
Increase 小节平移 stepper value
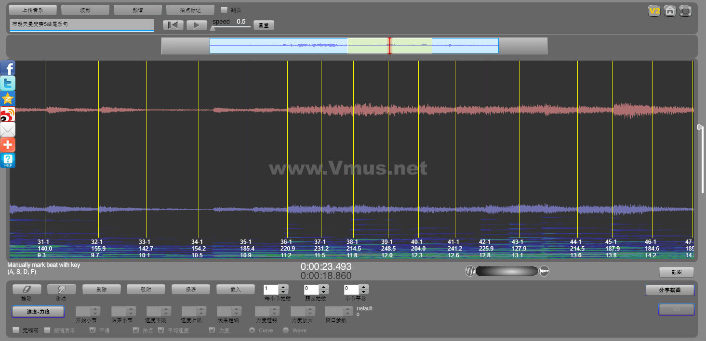(x=364, y=287)
